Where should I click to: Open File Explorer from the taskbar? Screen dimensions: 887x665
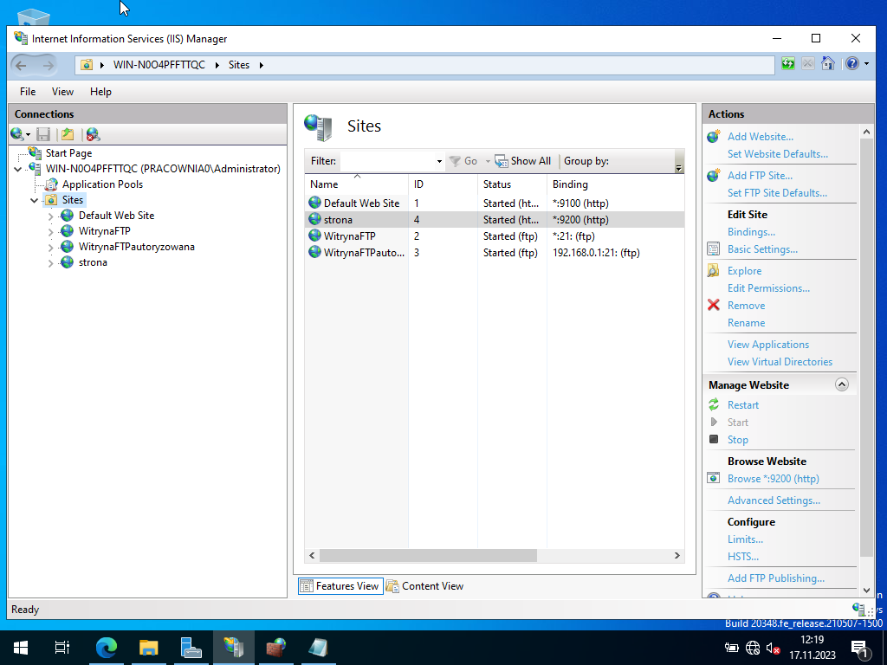149,648
